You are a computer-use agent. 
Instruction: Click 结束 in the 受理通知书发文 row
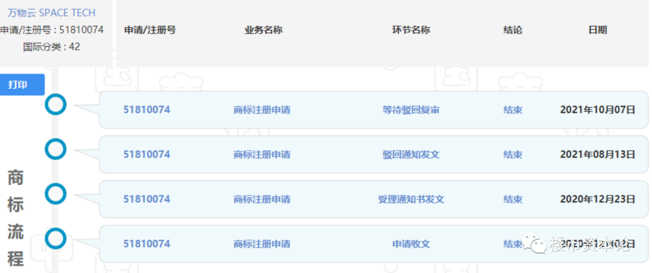point(513,199)
